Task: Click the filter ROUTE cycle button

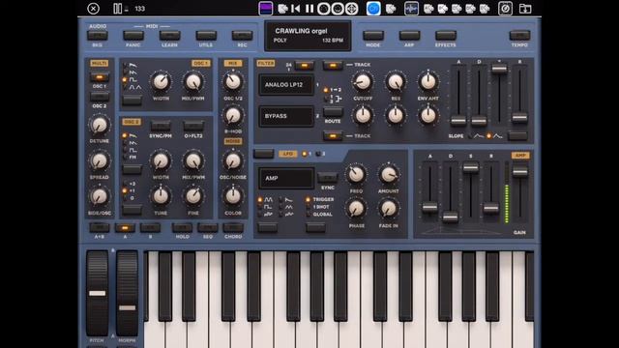Action: tap(333, 112)
